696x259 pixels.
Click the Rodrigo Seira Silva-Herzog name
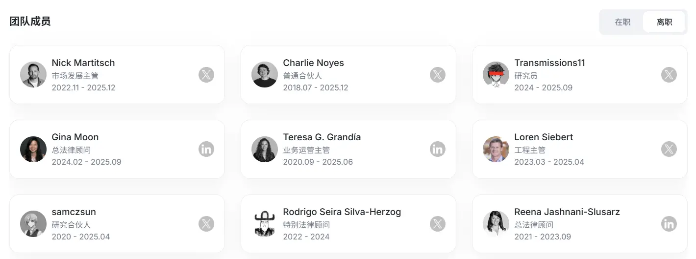[342, 212]
